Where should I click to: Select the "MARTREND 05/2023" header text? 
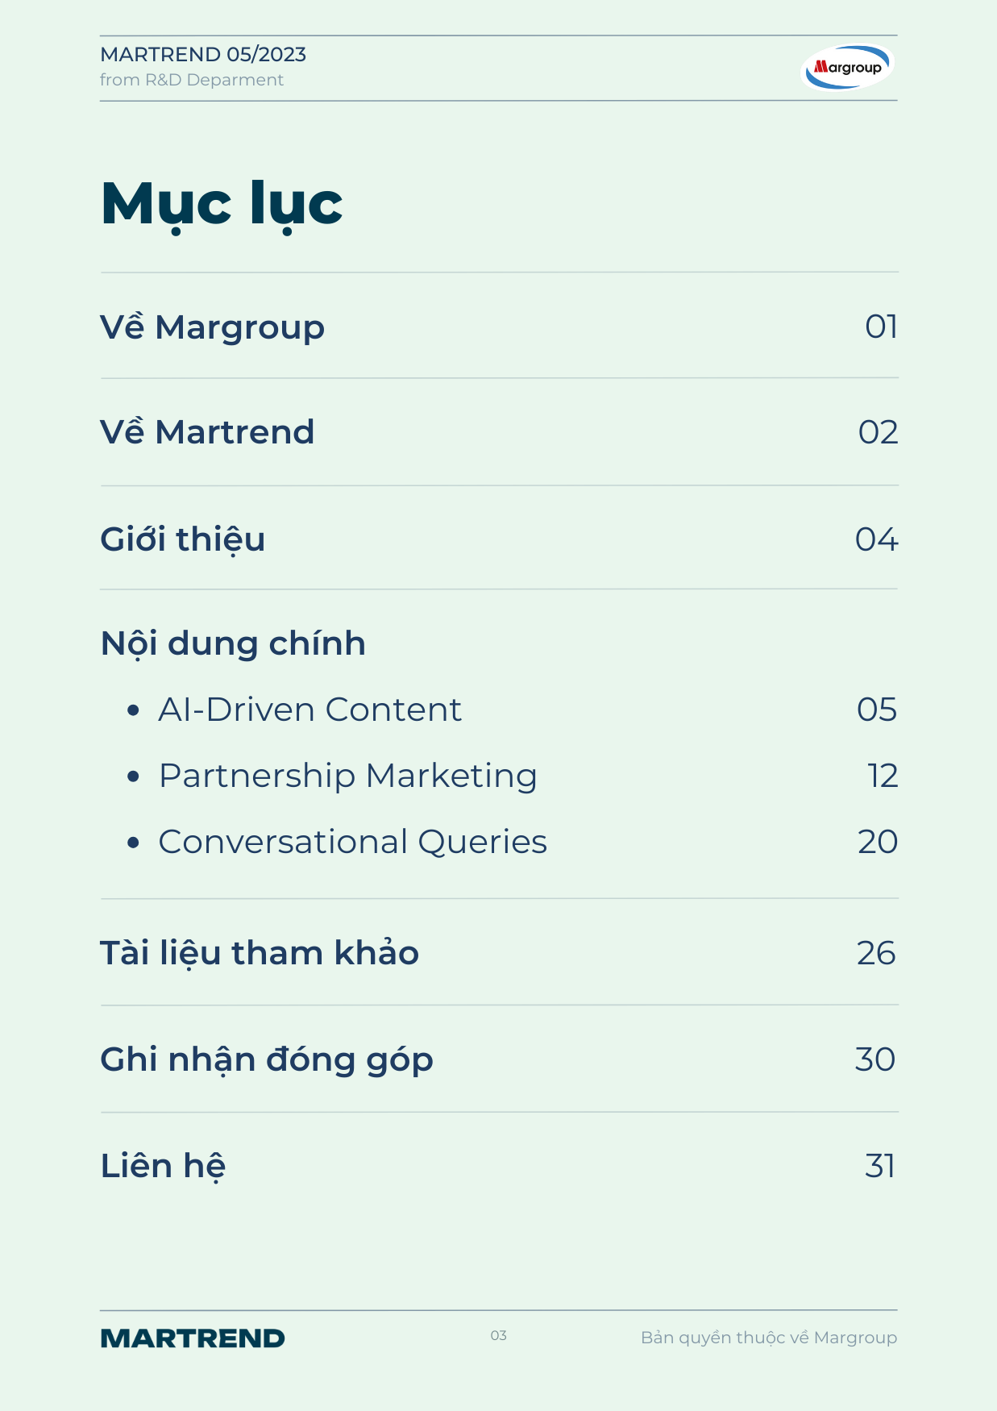tap(203, 54)
